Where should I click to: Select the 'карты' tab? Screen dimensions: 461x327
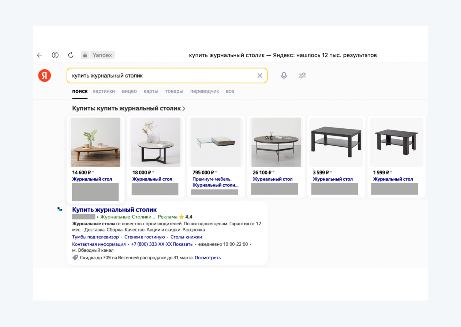(151, 91)
